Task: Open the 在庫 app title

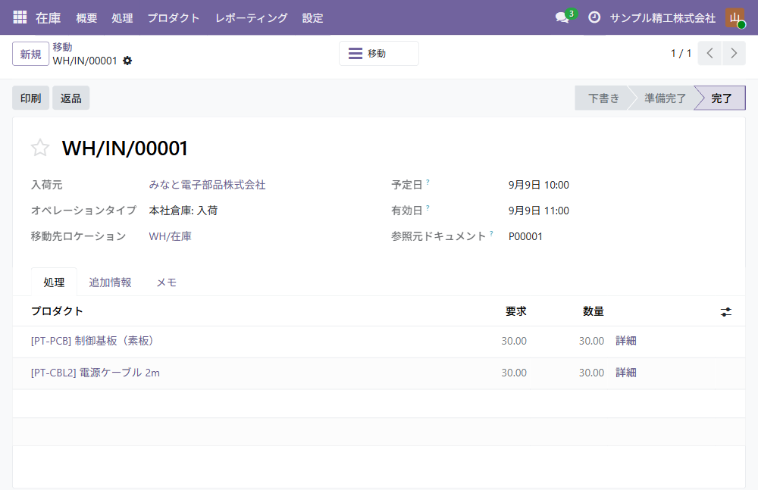Action: pos(49,18)
